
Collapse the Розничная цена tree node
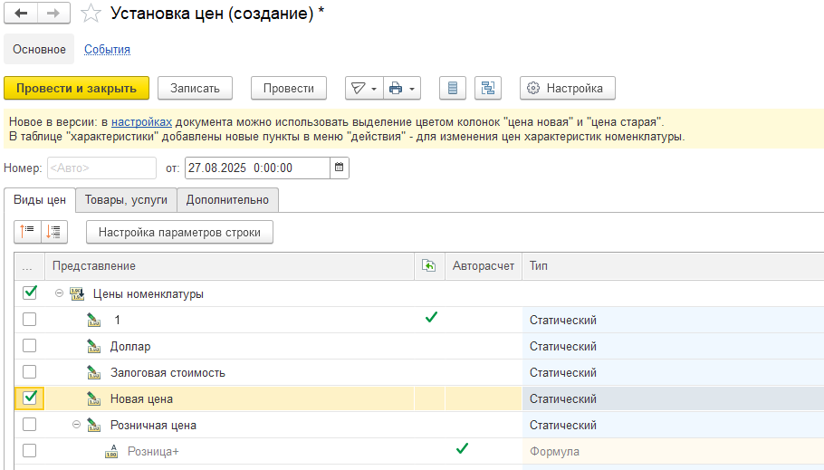(x=77, y=425)
